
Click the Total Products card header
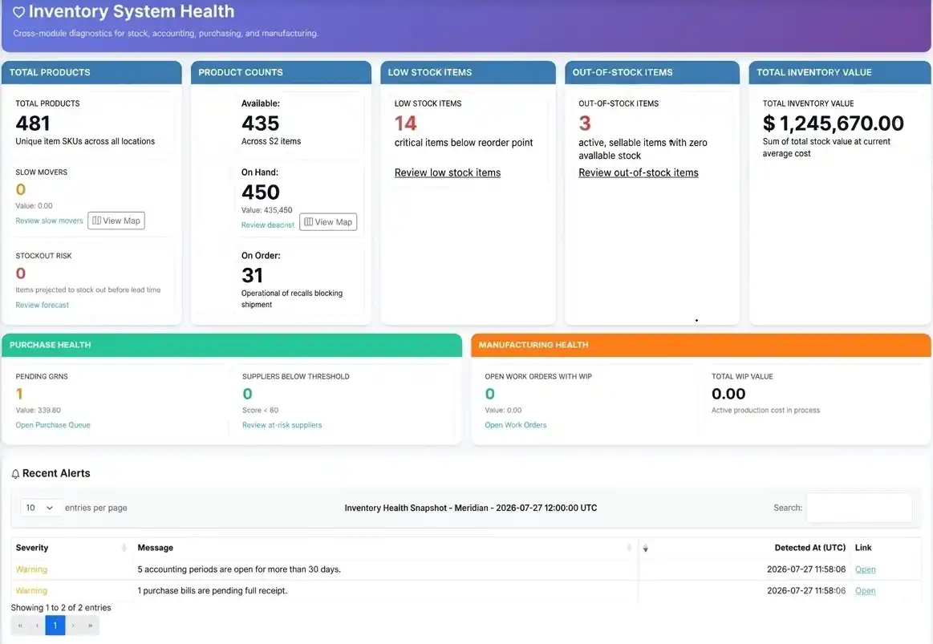[x=91, y=72]
